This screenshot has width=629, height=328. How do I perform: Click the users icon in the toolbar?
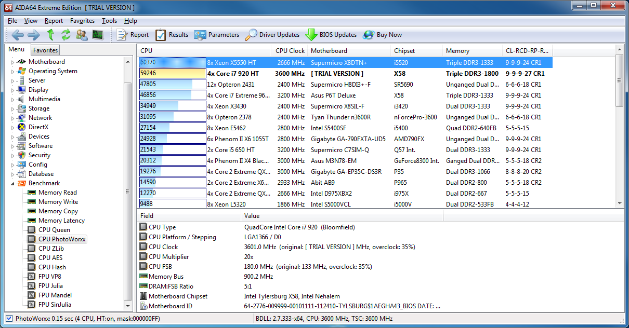coord(82,35)
